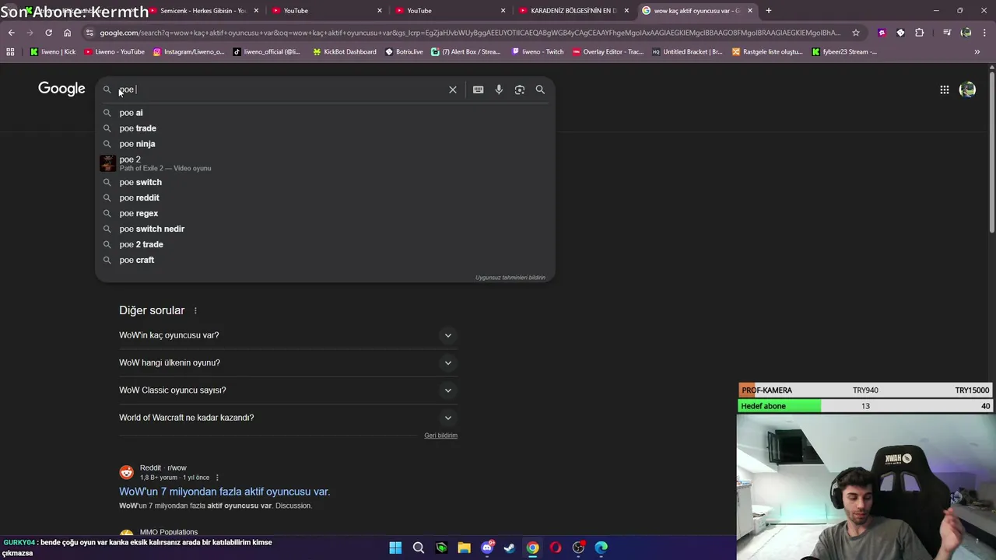The width and height of the screenshot is (996, 560).
Task: Start a voice search with the microphone
Action: [x=499, y=89]
